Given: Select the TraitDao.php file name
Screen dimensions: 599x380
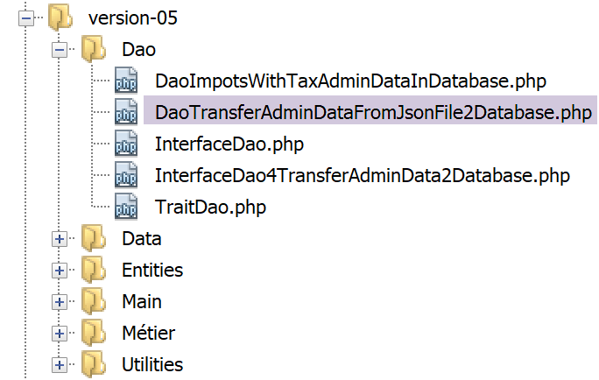Looking at the screenshot, I should (x=210, y=208).
